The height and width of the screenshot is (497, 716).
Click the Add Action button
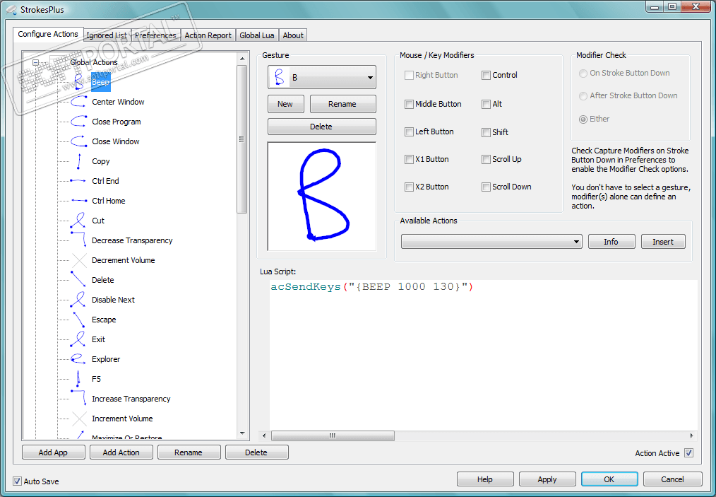coord(121,452)
